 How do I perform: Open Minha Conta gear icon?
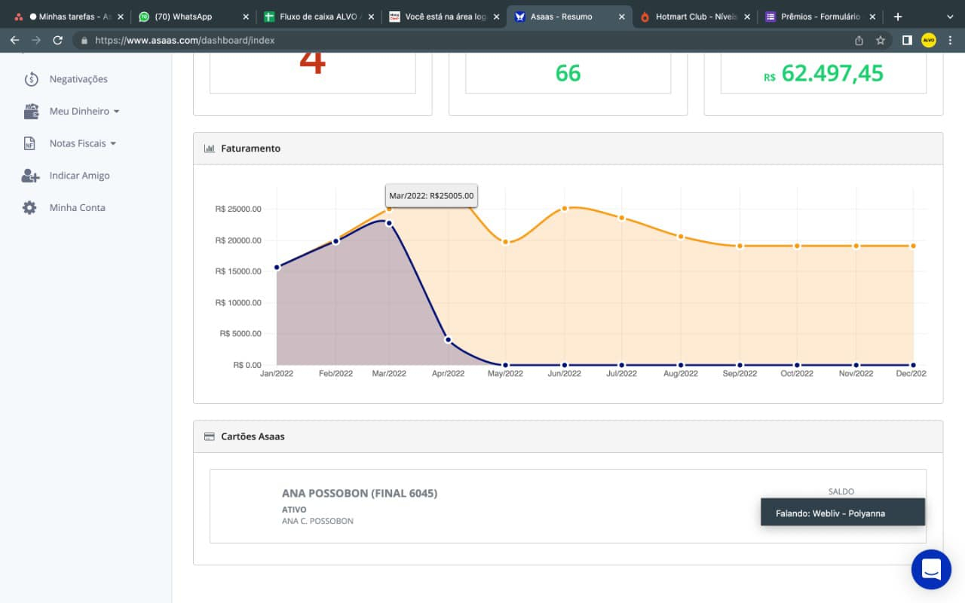pyautogui.click(x=29, y=207)
